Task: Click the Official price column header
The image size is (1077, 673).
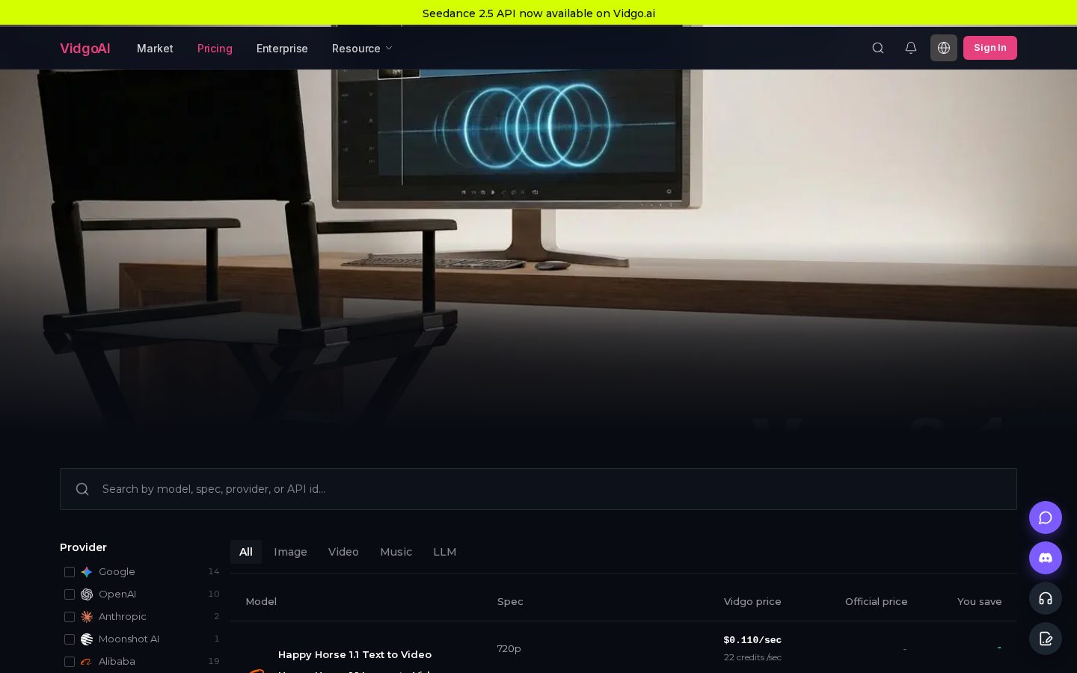Action: click(877, 601)
